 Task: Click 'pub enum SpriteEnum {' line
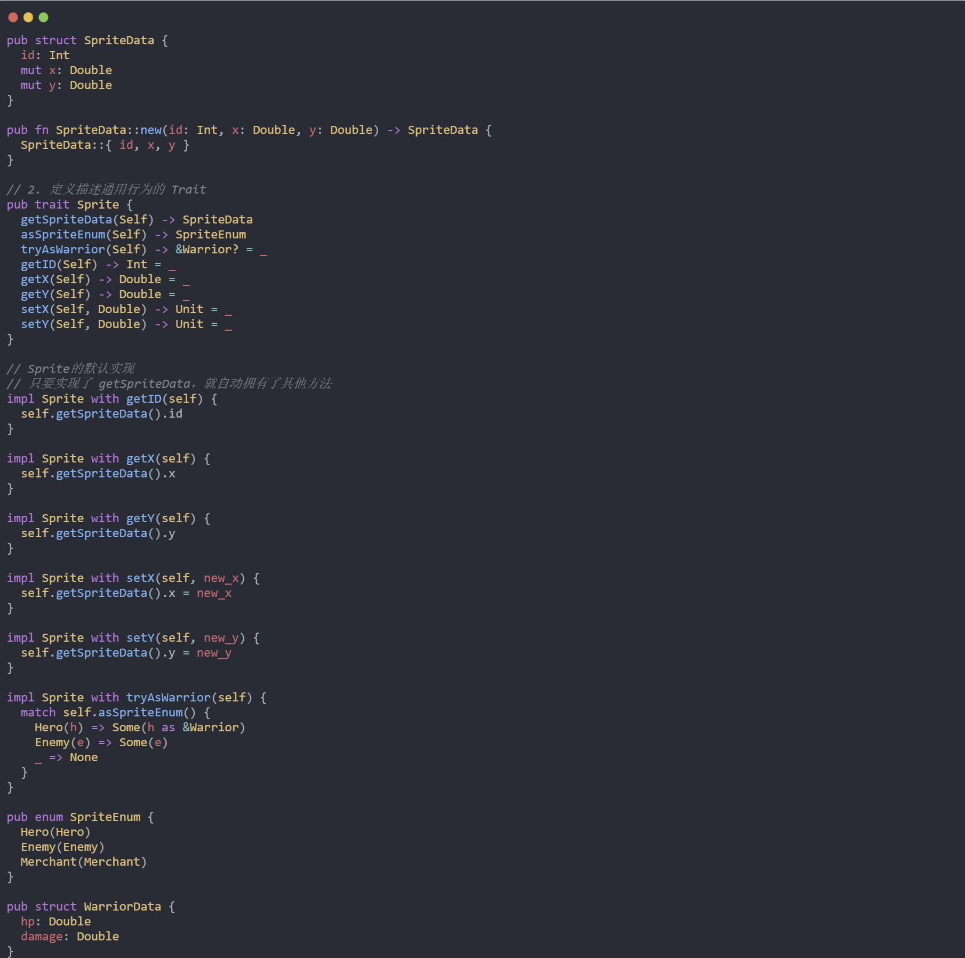pos(81,817)
